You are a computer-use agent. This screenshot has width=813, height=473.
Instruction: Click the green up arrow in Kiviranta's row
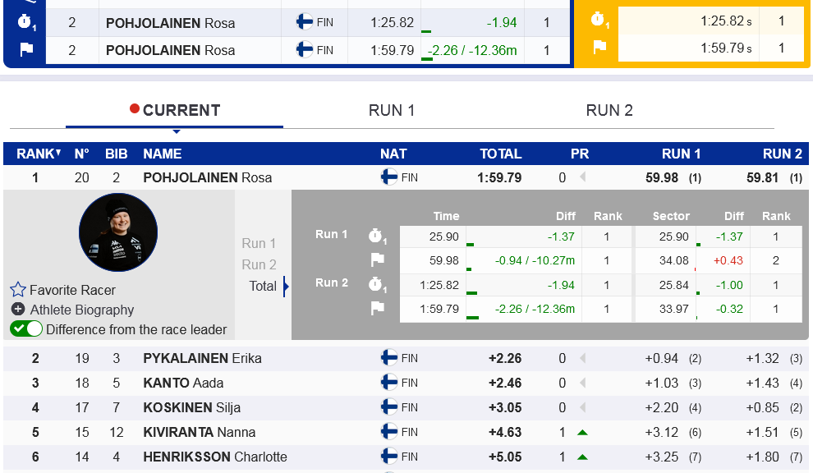(x=582, y=432)
